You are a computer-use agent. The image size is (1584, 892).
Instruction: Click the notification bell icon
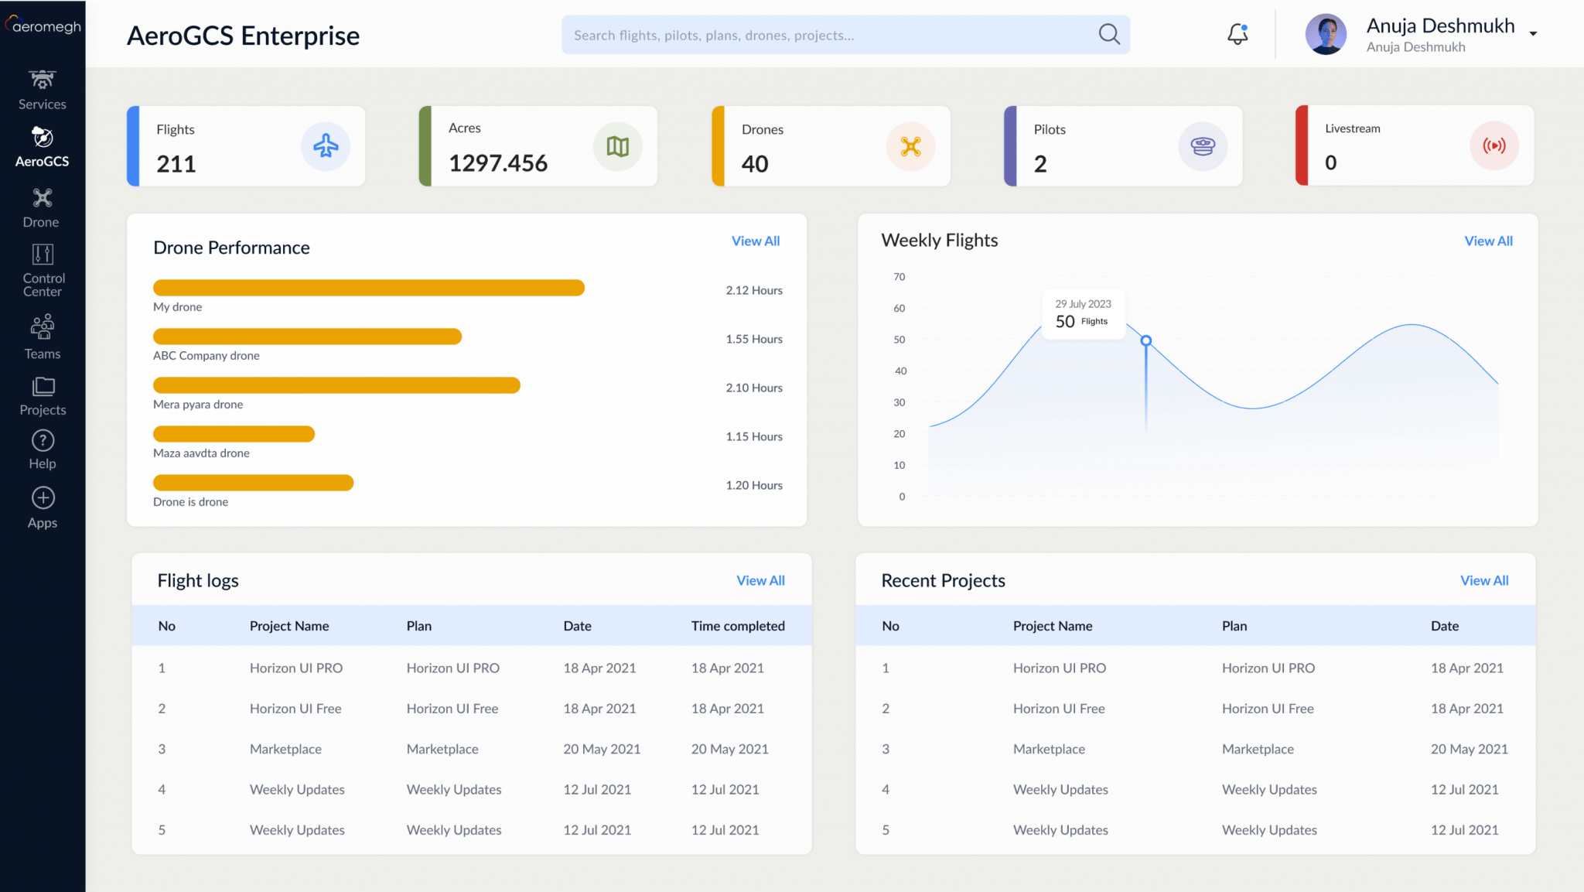pos(1237,34)
